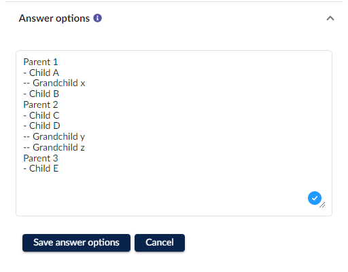Place the cursor on the Parent 2 line

41,104
